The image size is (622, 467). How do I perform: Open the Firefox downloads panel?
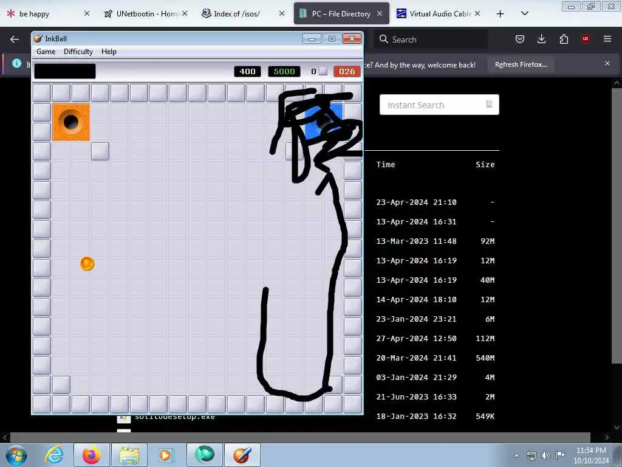(x=541, y=39)
